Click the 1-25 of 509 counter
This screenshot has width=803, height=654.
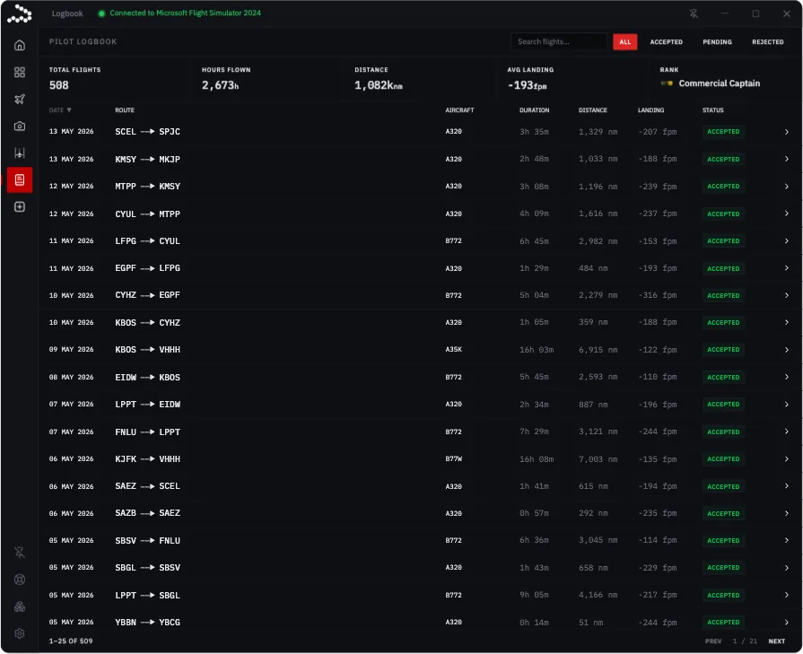click(x=71, y=641)
